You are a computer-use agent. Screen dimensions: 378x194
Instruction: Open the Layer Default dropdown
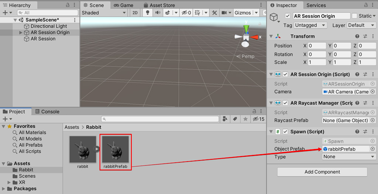click(x=361, y=25)
